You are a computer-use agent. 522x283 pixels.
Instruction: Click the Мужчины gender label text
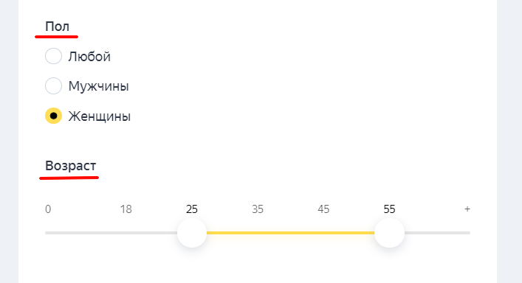pyautogui.click(x=98, y=86)
